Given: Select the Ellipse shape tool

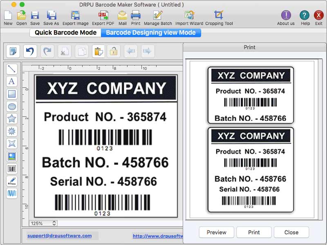Looking at the screenshot, I should click(x=12, y=106).
